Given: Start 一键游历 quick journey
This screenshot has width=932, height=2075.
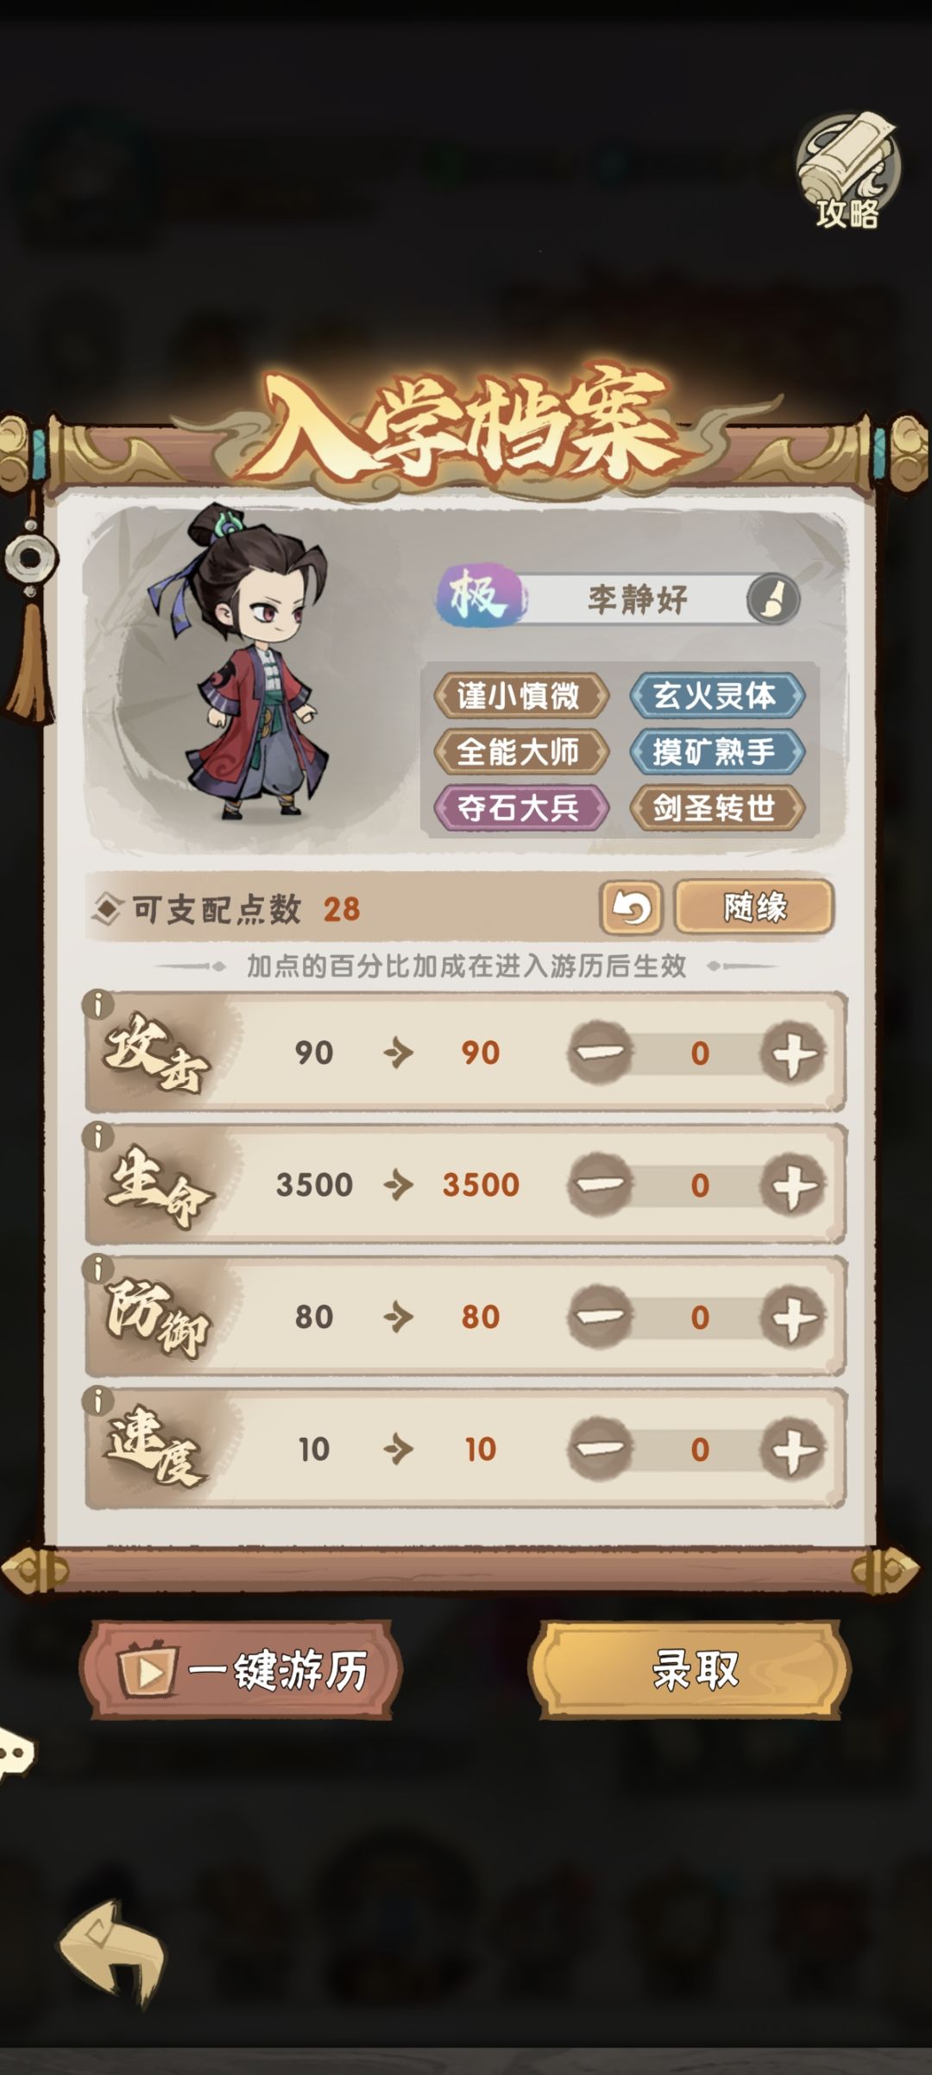Looking at the screenshot, I should [241, 1670].
